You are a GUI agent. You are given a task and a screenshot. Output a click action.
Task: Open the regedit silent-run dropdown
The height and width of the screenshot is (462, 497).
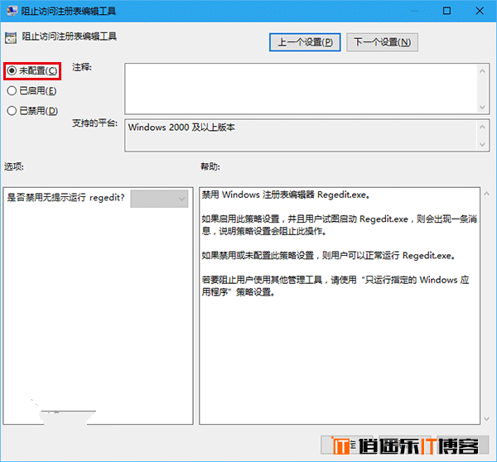159,199
